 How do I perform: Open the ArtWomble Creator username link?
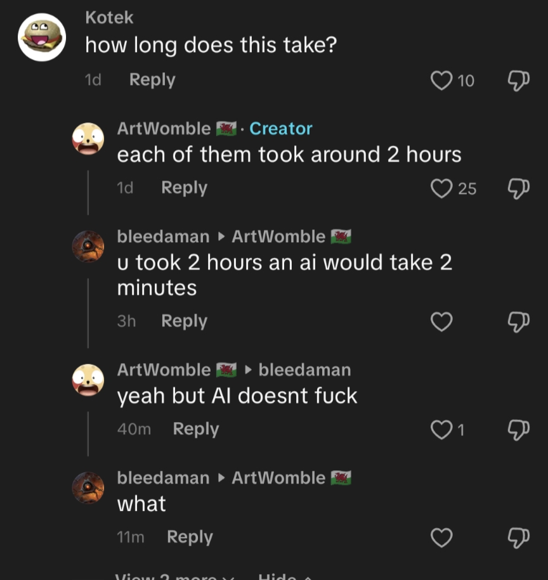(164, 129)
